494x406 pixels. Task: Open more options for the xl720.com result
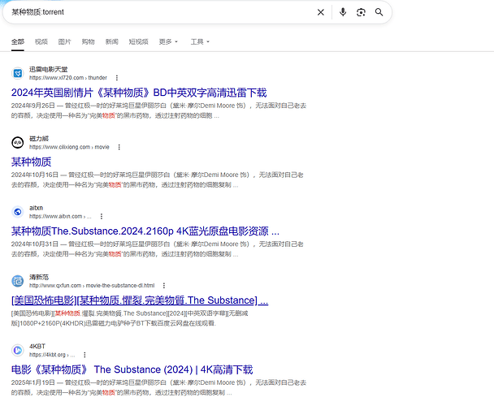(x=117, y=78)
